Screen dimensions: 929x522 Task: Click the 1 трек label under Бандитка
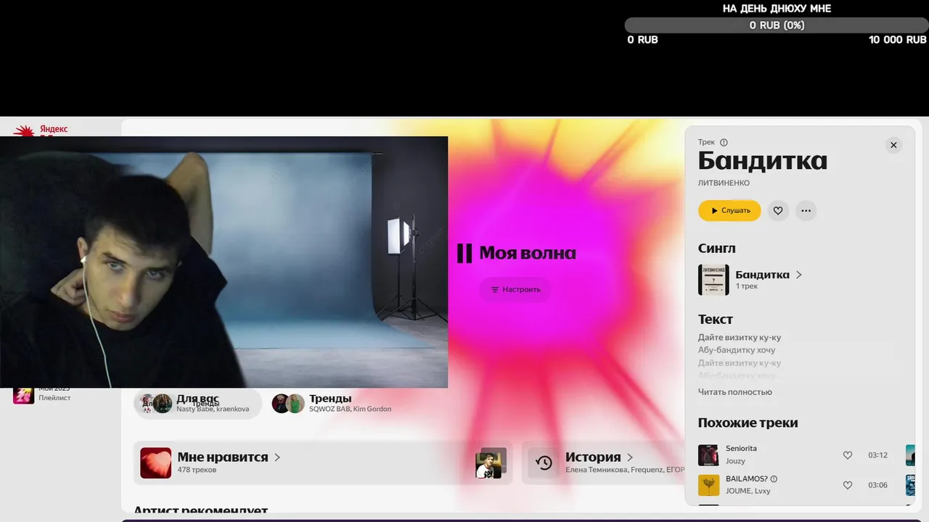[746, 286]
